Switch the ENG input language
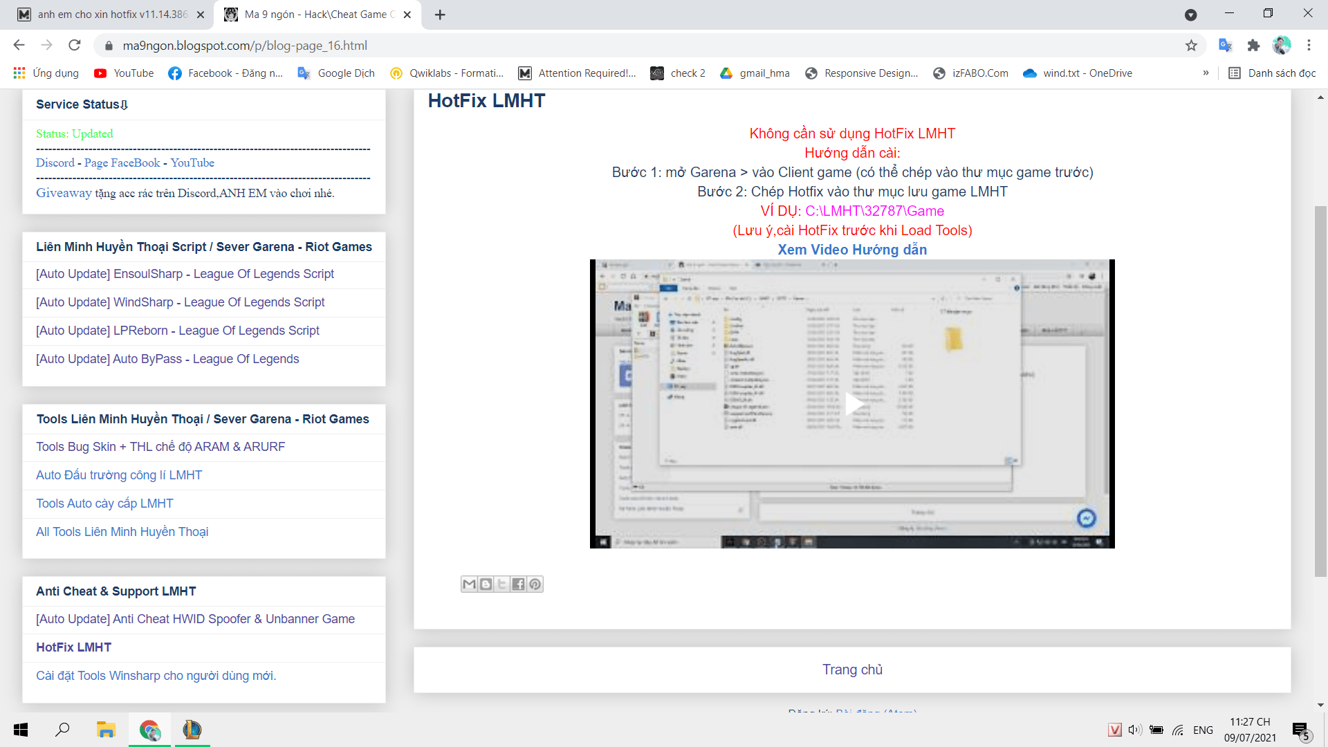Viewport: 1328px width, 747px height. [x=1203, y=730]
